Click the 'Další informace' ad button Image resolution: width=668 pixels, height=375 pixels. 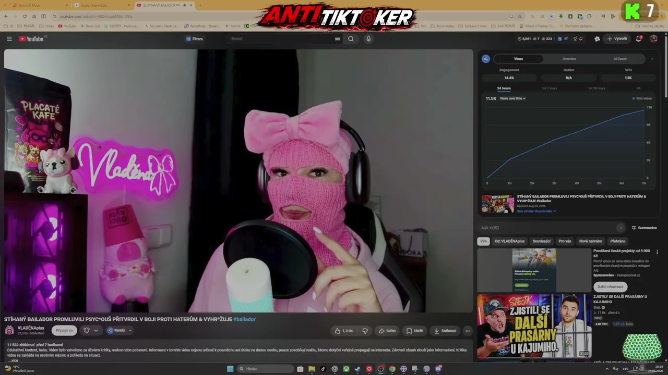pos(610,286)
